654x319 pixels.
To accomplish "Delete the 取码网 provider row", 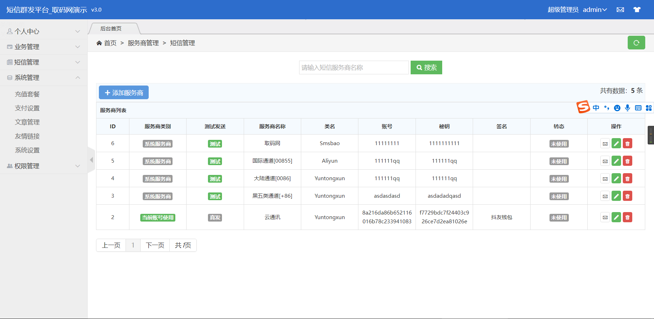I will (x=627, y=144).
